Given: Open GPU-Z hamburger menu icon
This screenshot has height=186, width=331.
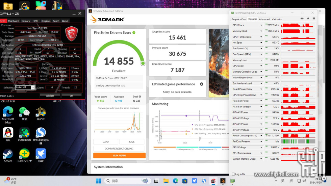Looking at the screenshot, I should tap(314, 19).
